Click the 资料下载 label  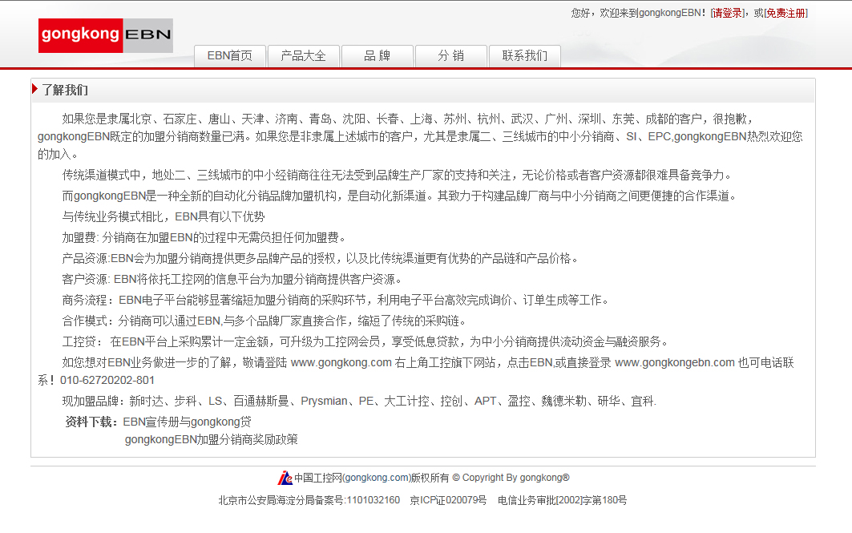coord(91,422)
